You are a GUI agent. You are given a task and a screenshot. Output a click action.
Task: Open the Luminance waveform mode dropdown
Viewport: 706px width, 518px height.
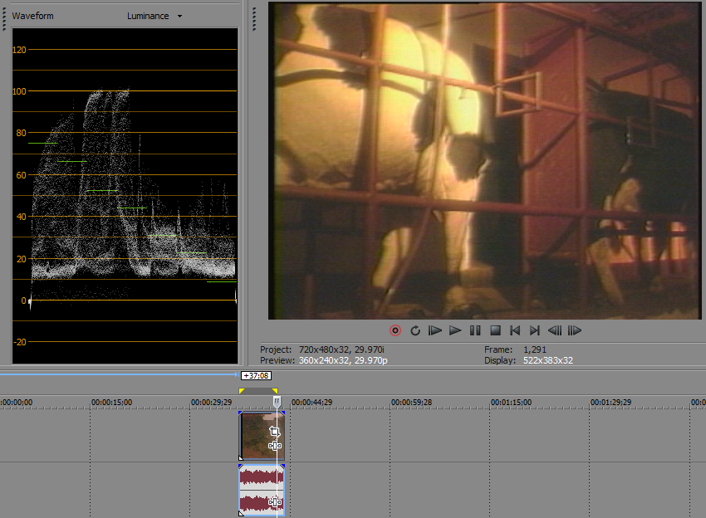(x=154, y=16)
